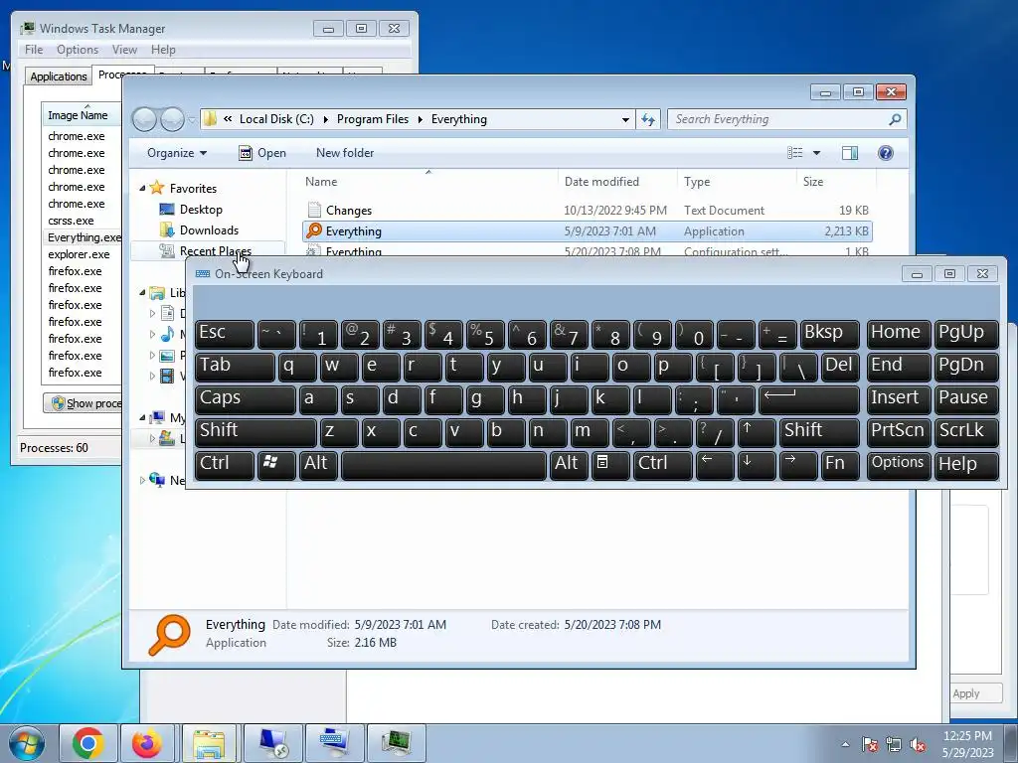Toggle Fn key on keyboard
The image size is (1018, 763).
click(840, 465)
